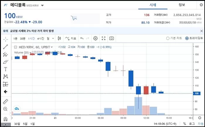Set interval to 1시간
Viewport: 205px width, 127px height.
tap(31, 39)
